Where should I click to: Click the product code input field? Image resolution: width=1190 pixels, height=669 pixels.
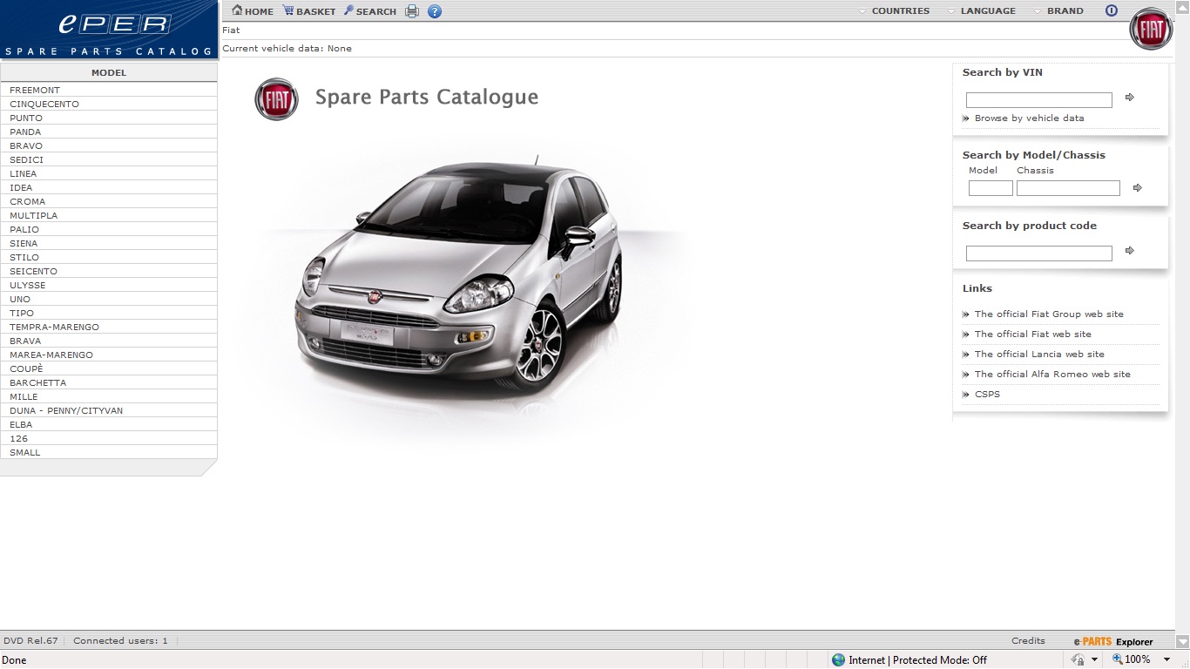(x=1038, y=253)
